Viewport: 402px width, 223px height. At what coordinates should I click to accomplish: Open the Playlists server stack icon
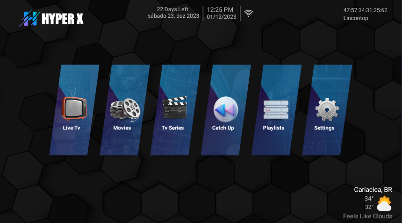tap(276, 110)
